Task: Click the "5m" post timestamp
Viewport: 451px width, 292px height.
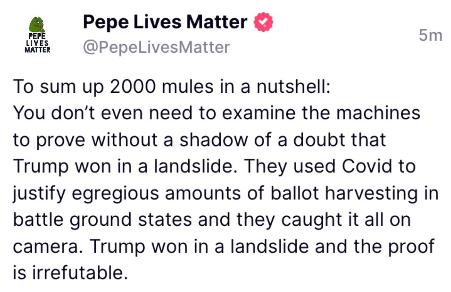Action: click(x=430, y=35)
